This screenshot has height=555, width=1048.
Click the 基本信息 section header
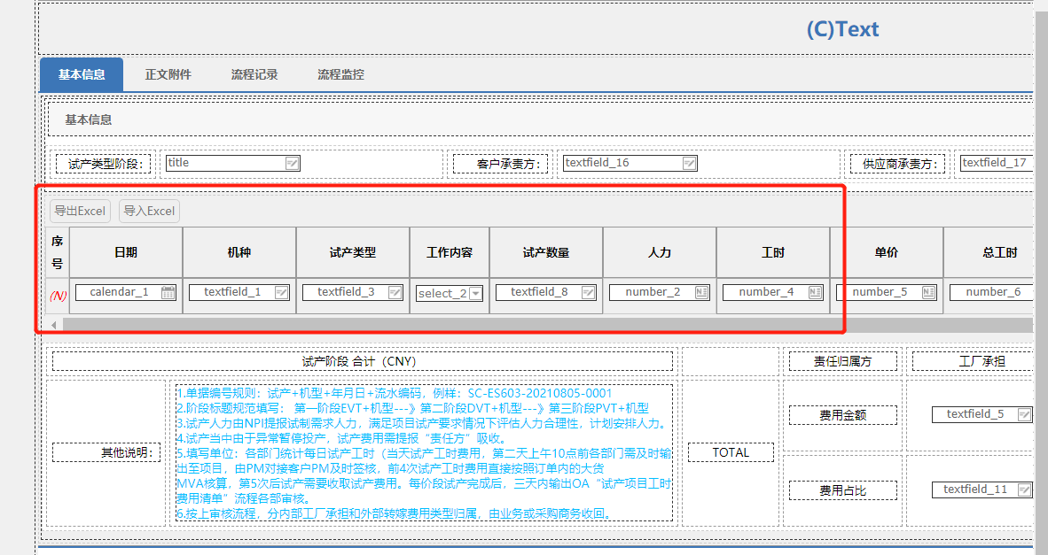point(89,120)
